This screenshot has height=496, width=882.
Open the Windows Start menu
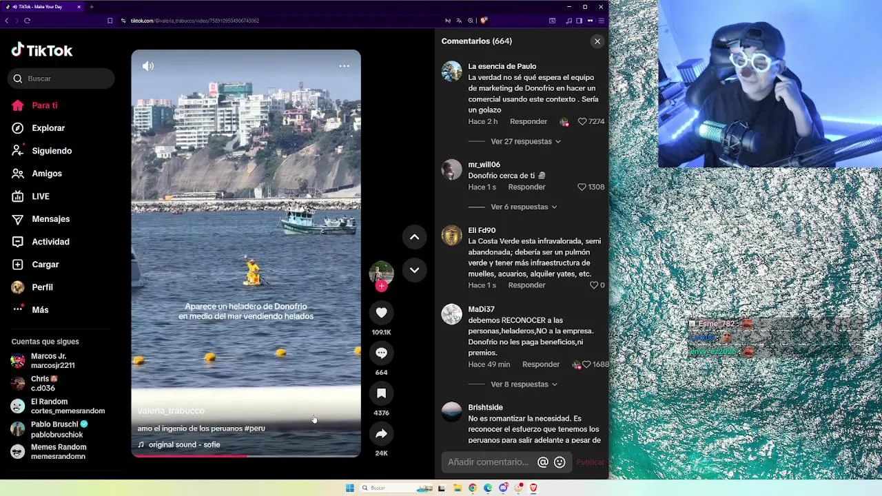pos(349,488)
